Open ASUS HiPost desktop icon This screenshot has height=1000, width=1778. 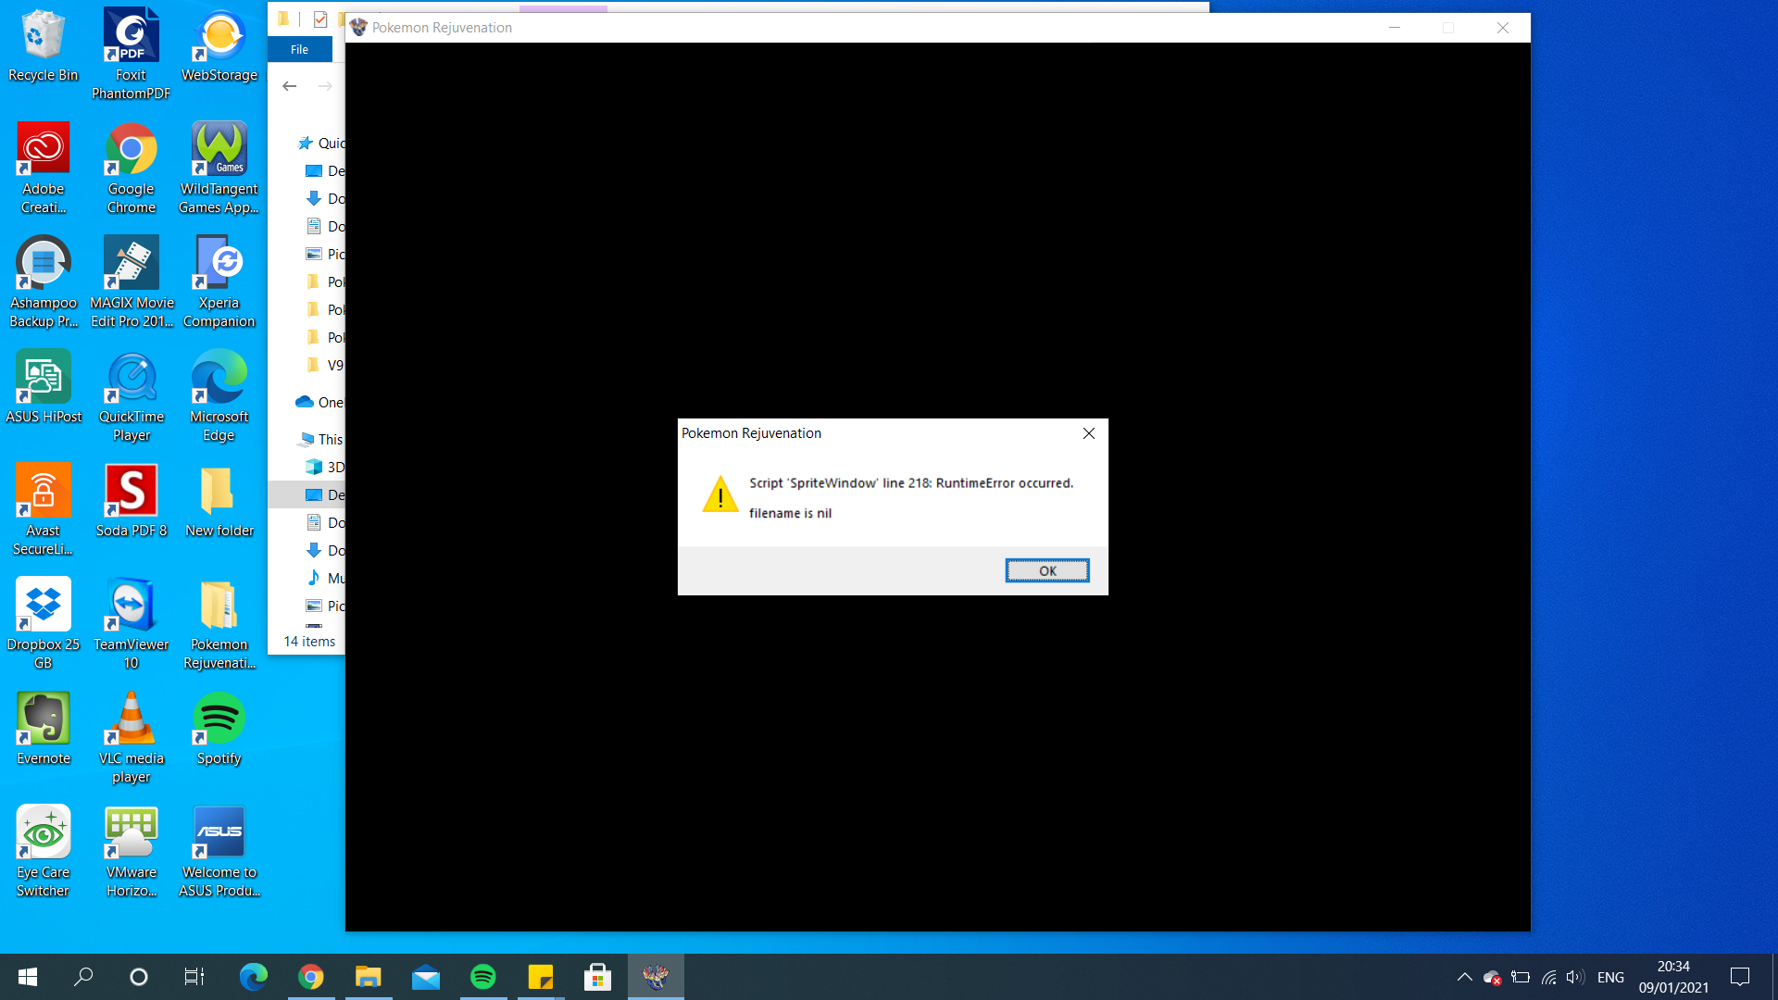pos(43,387)
